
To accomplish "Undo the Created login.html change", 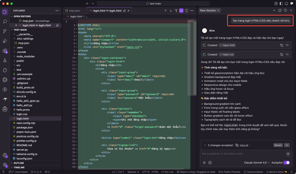I will pos(287,45).
